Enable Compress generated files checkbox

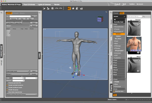click(x=7, y=83)
